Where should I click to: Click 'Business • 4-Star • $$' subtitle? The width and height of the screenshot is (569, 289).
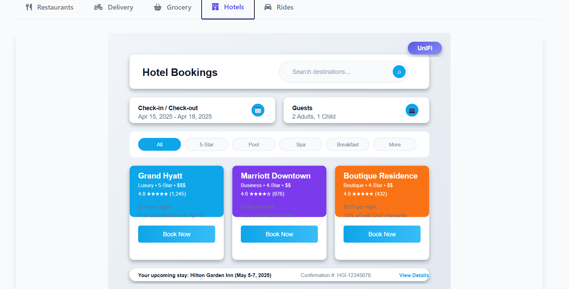tap(266, 185)
